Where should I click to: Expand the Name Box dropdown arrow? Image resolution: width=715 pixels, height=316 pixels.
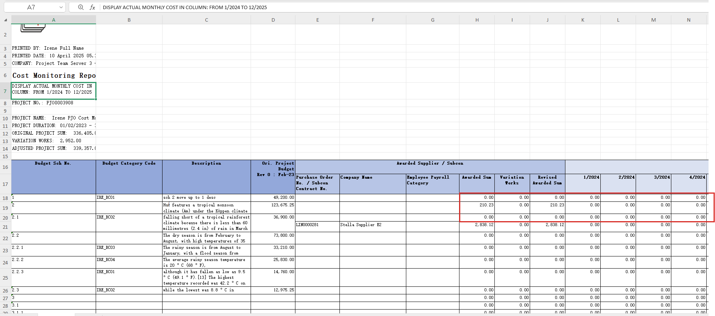pos(61,7)
